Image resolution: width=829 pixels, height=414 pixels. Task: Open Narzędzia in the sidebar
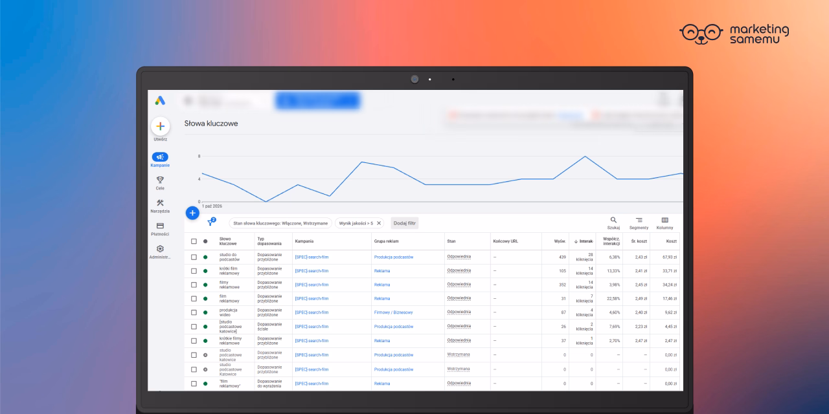(160, 206)
